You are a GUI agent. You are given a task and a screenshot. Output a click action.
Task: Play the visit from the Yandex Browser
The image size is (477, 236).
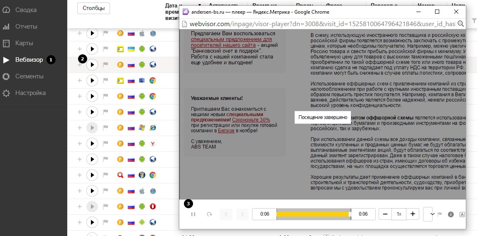pyautogui.click(x=92, y=143)
